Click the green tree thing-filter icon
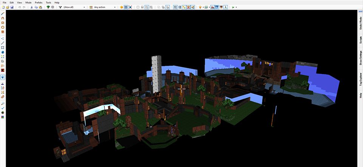 pos(48,7)
